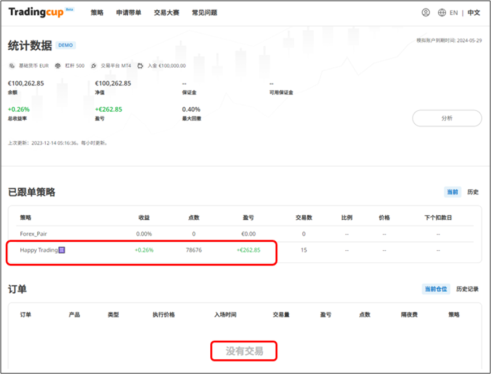
Task: Switch to the 历史记录 orders tab
Action: (467, 289)
